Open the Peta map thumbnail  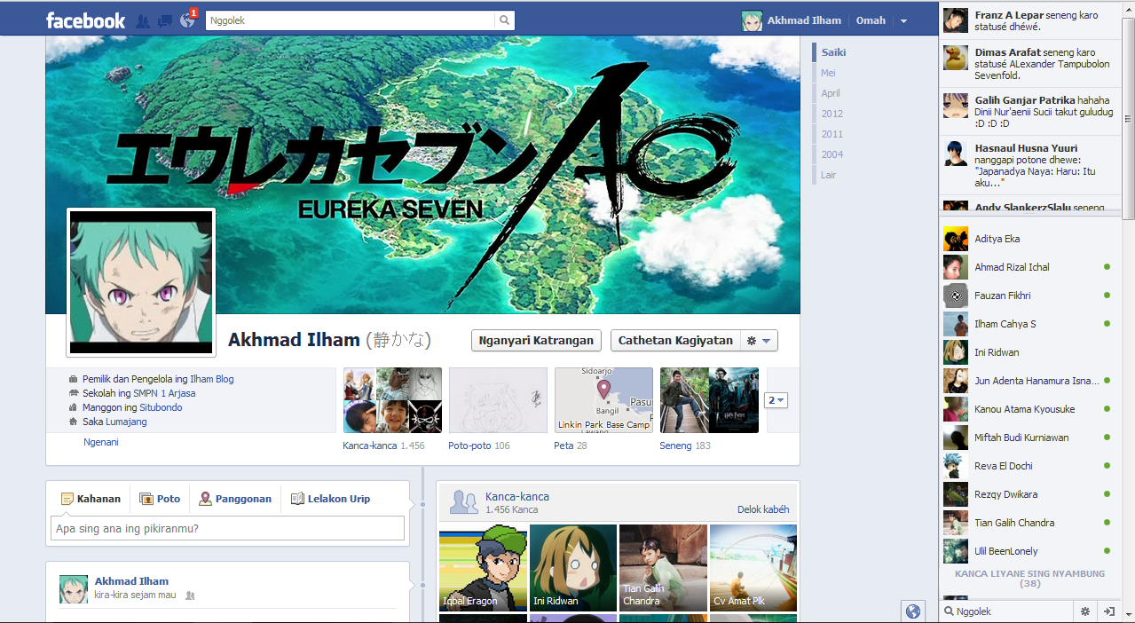tap(603, 400)
